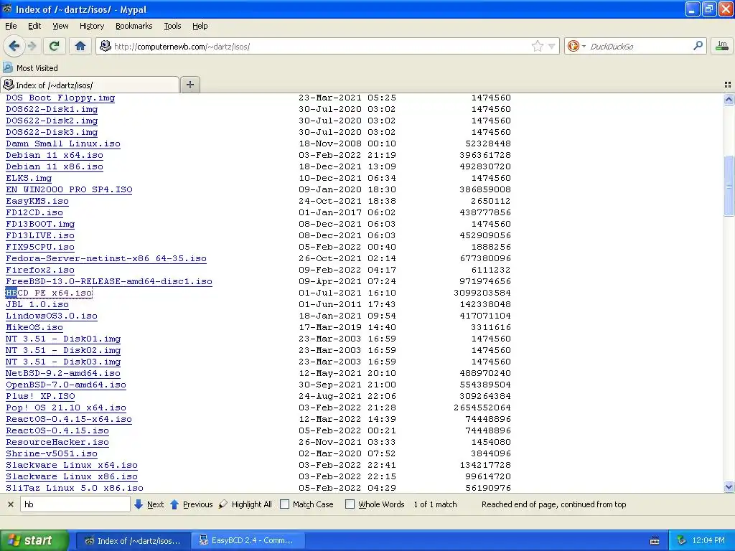Open the Slackware Linux x64.iso link
The height and width of the screenshot is (551, 735).
72,465
